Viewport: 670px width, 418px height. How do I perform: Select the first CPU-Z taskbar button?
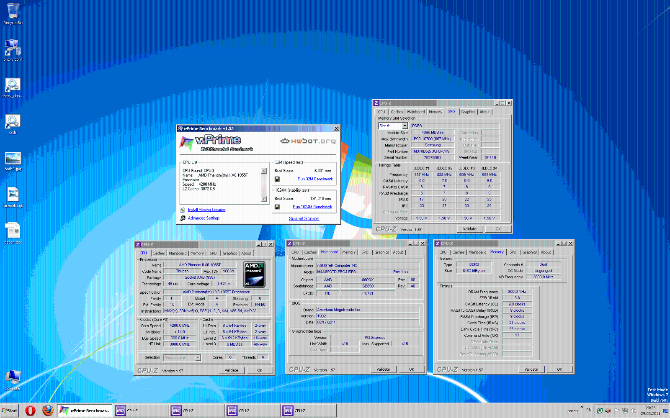click(x=141, y=410)
